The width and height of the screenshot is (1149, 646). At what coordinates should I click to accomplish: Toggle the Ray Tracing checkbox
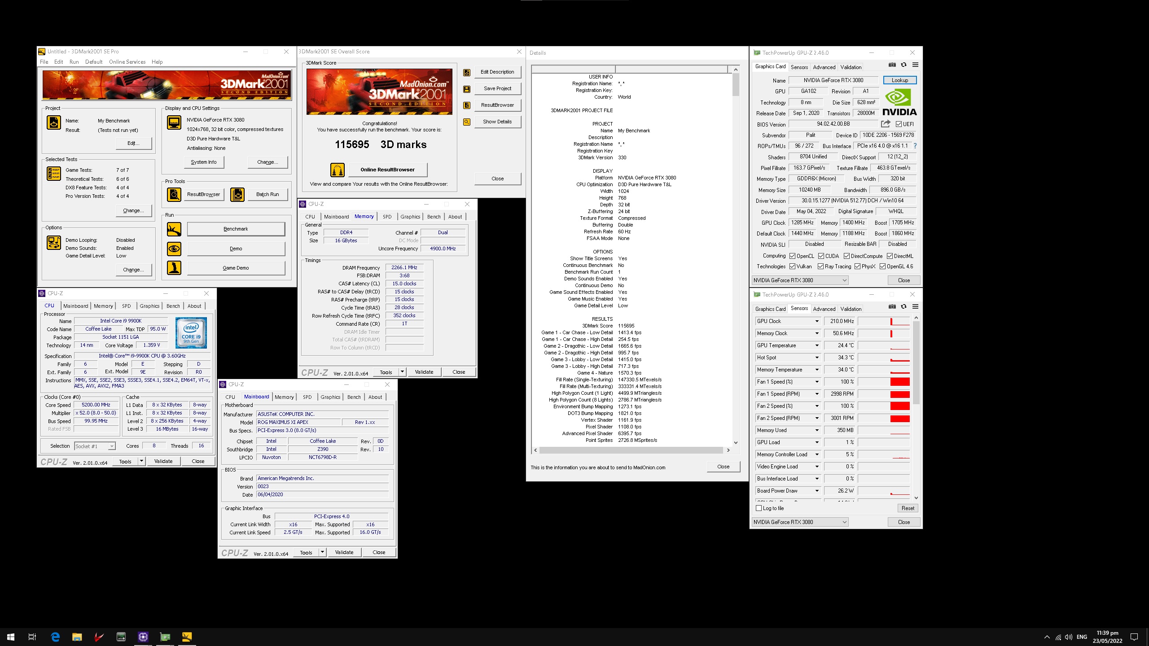click(821, 266)
